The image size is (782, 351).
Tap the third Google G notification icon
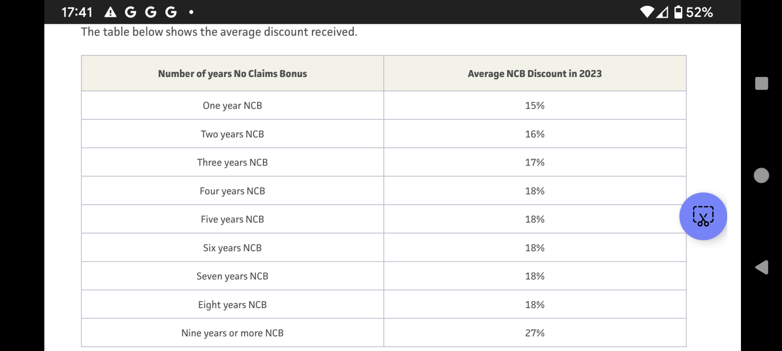[171, 12]
